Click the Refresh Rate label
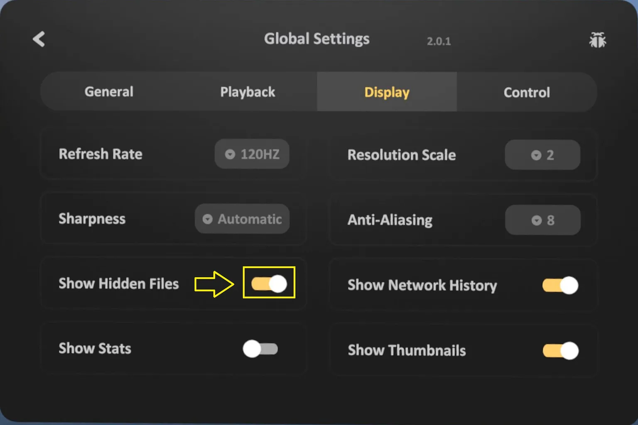The width and height of the screenshot is (638, 425). pos(101,154)
